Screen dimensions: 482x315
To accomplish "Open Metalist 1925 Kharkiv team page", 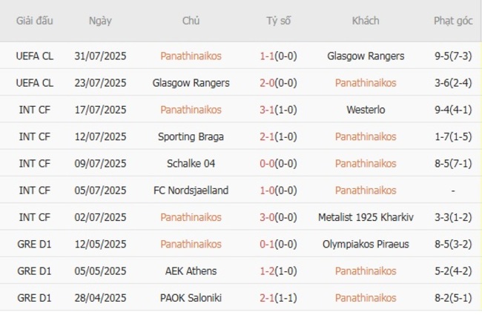I will pyautogui.click(x=366, y=217).
